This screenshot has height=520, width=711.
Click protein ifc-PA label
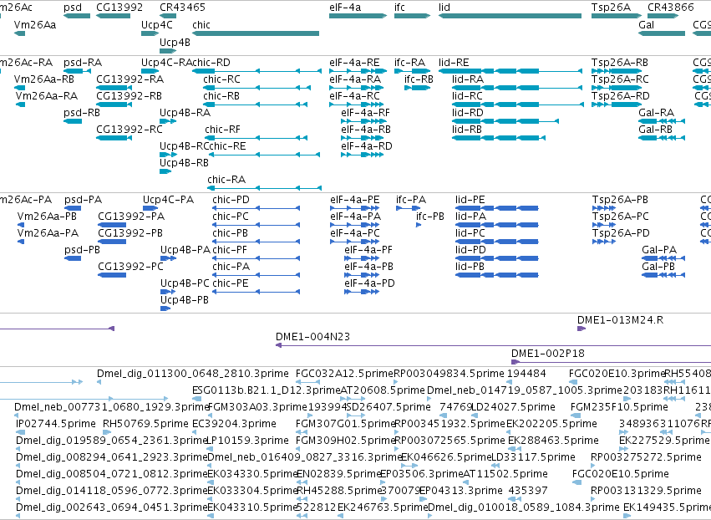[x=411, y=200]
